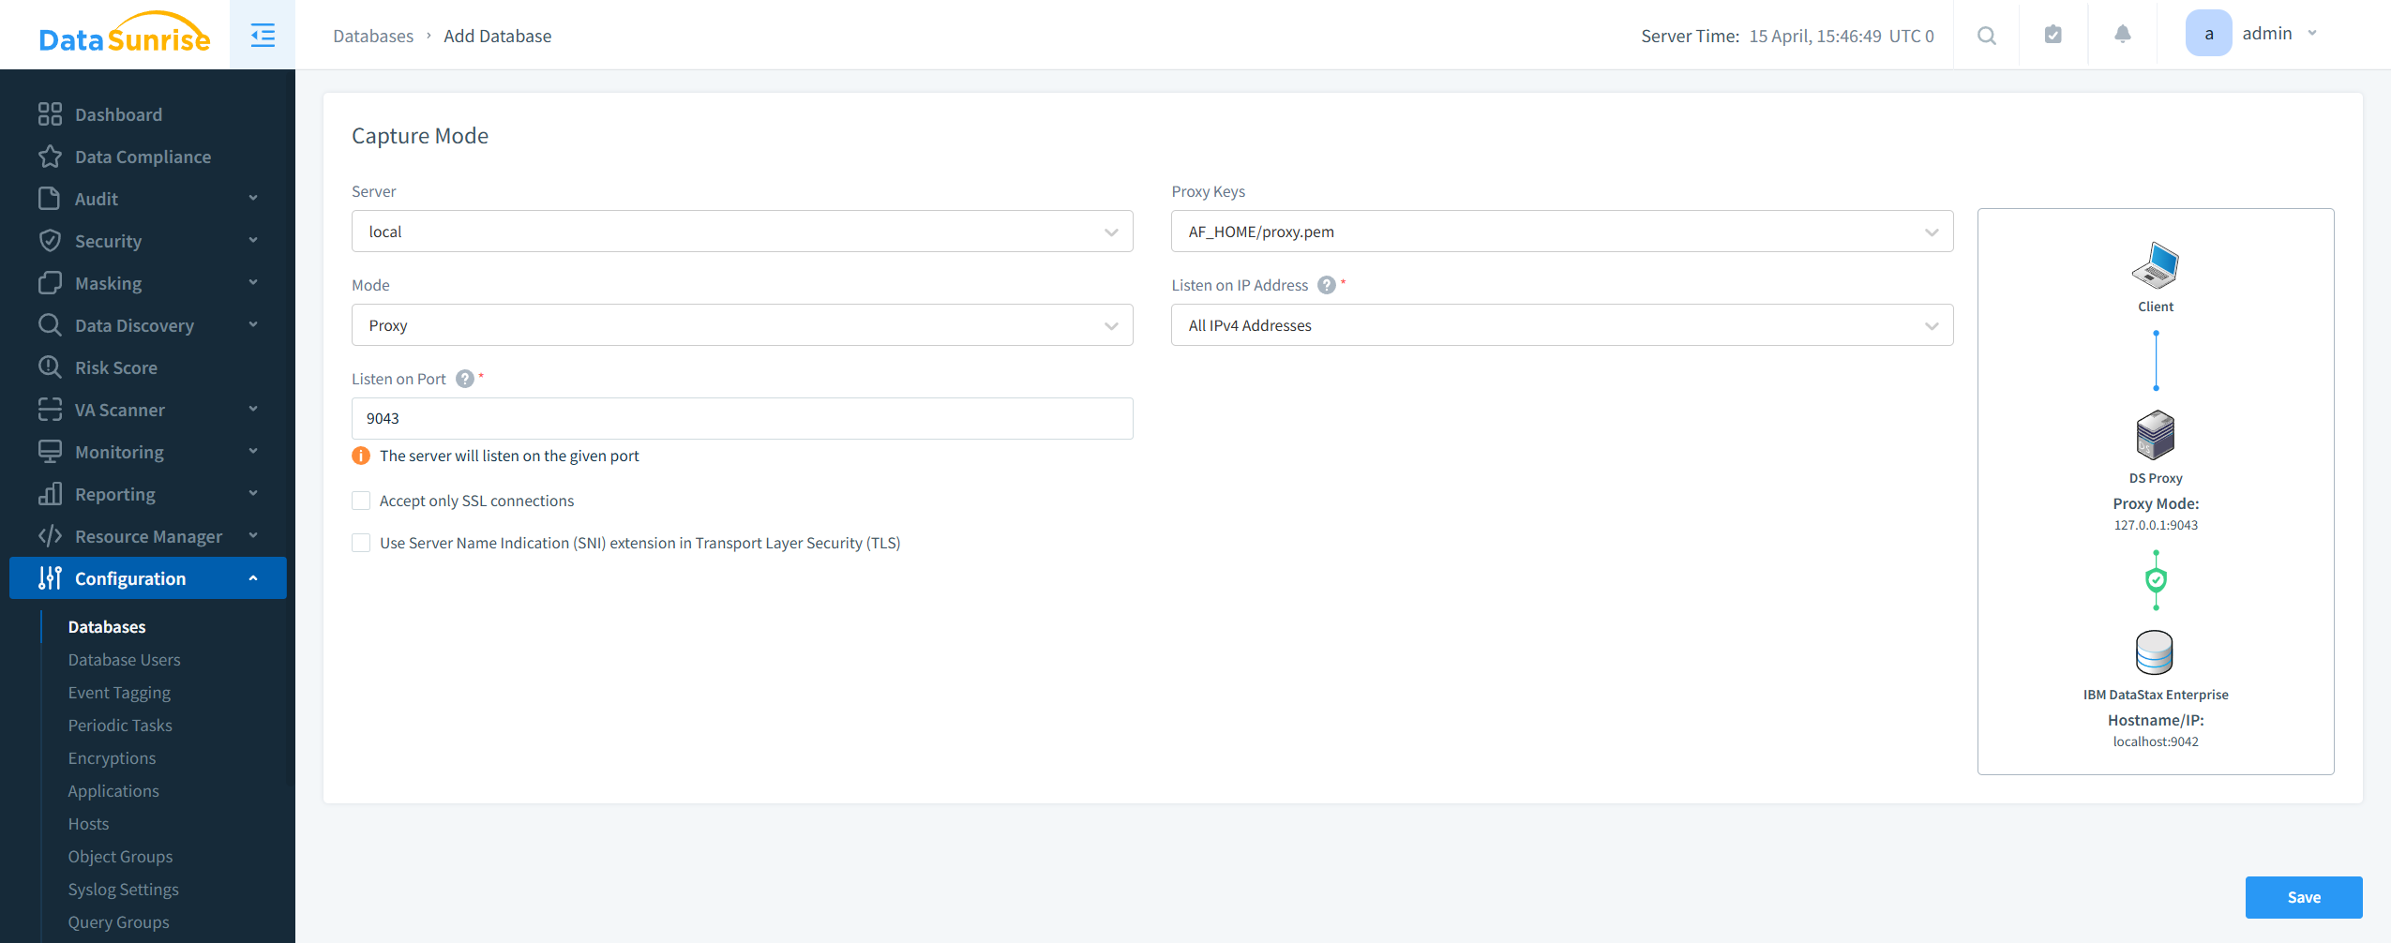Click the Save button
Viewport: 2391px width, 943px height.
[2304, 897]
